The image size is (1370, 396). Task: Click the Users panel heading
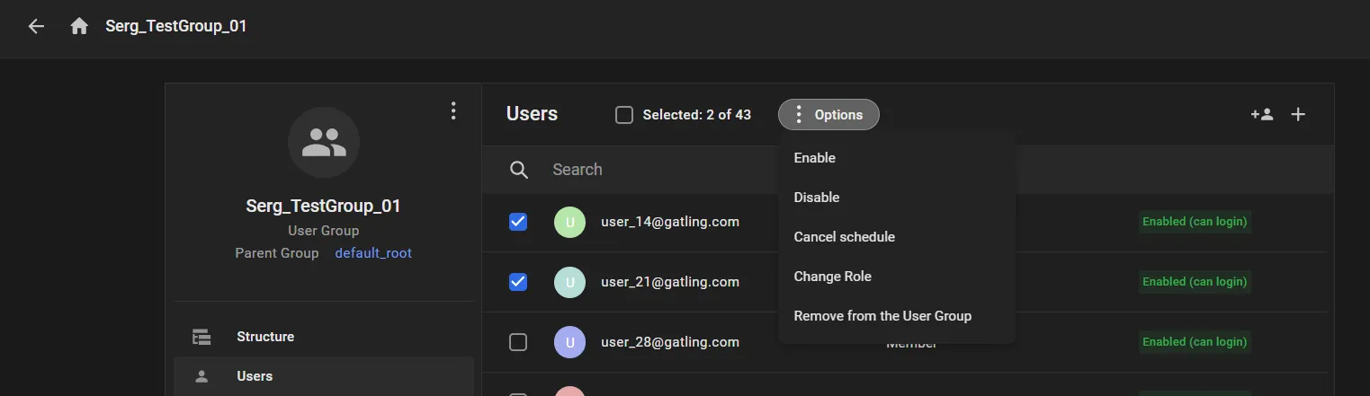click(533, 114)
